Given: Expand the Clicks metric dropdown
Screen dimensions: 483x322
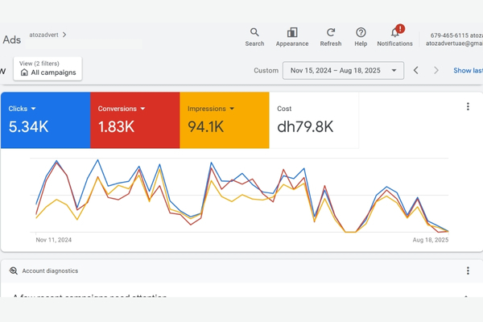Looking at the screenshot, I should tap(35, 109).
